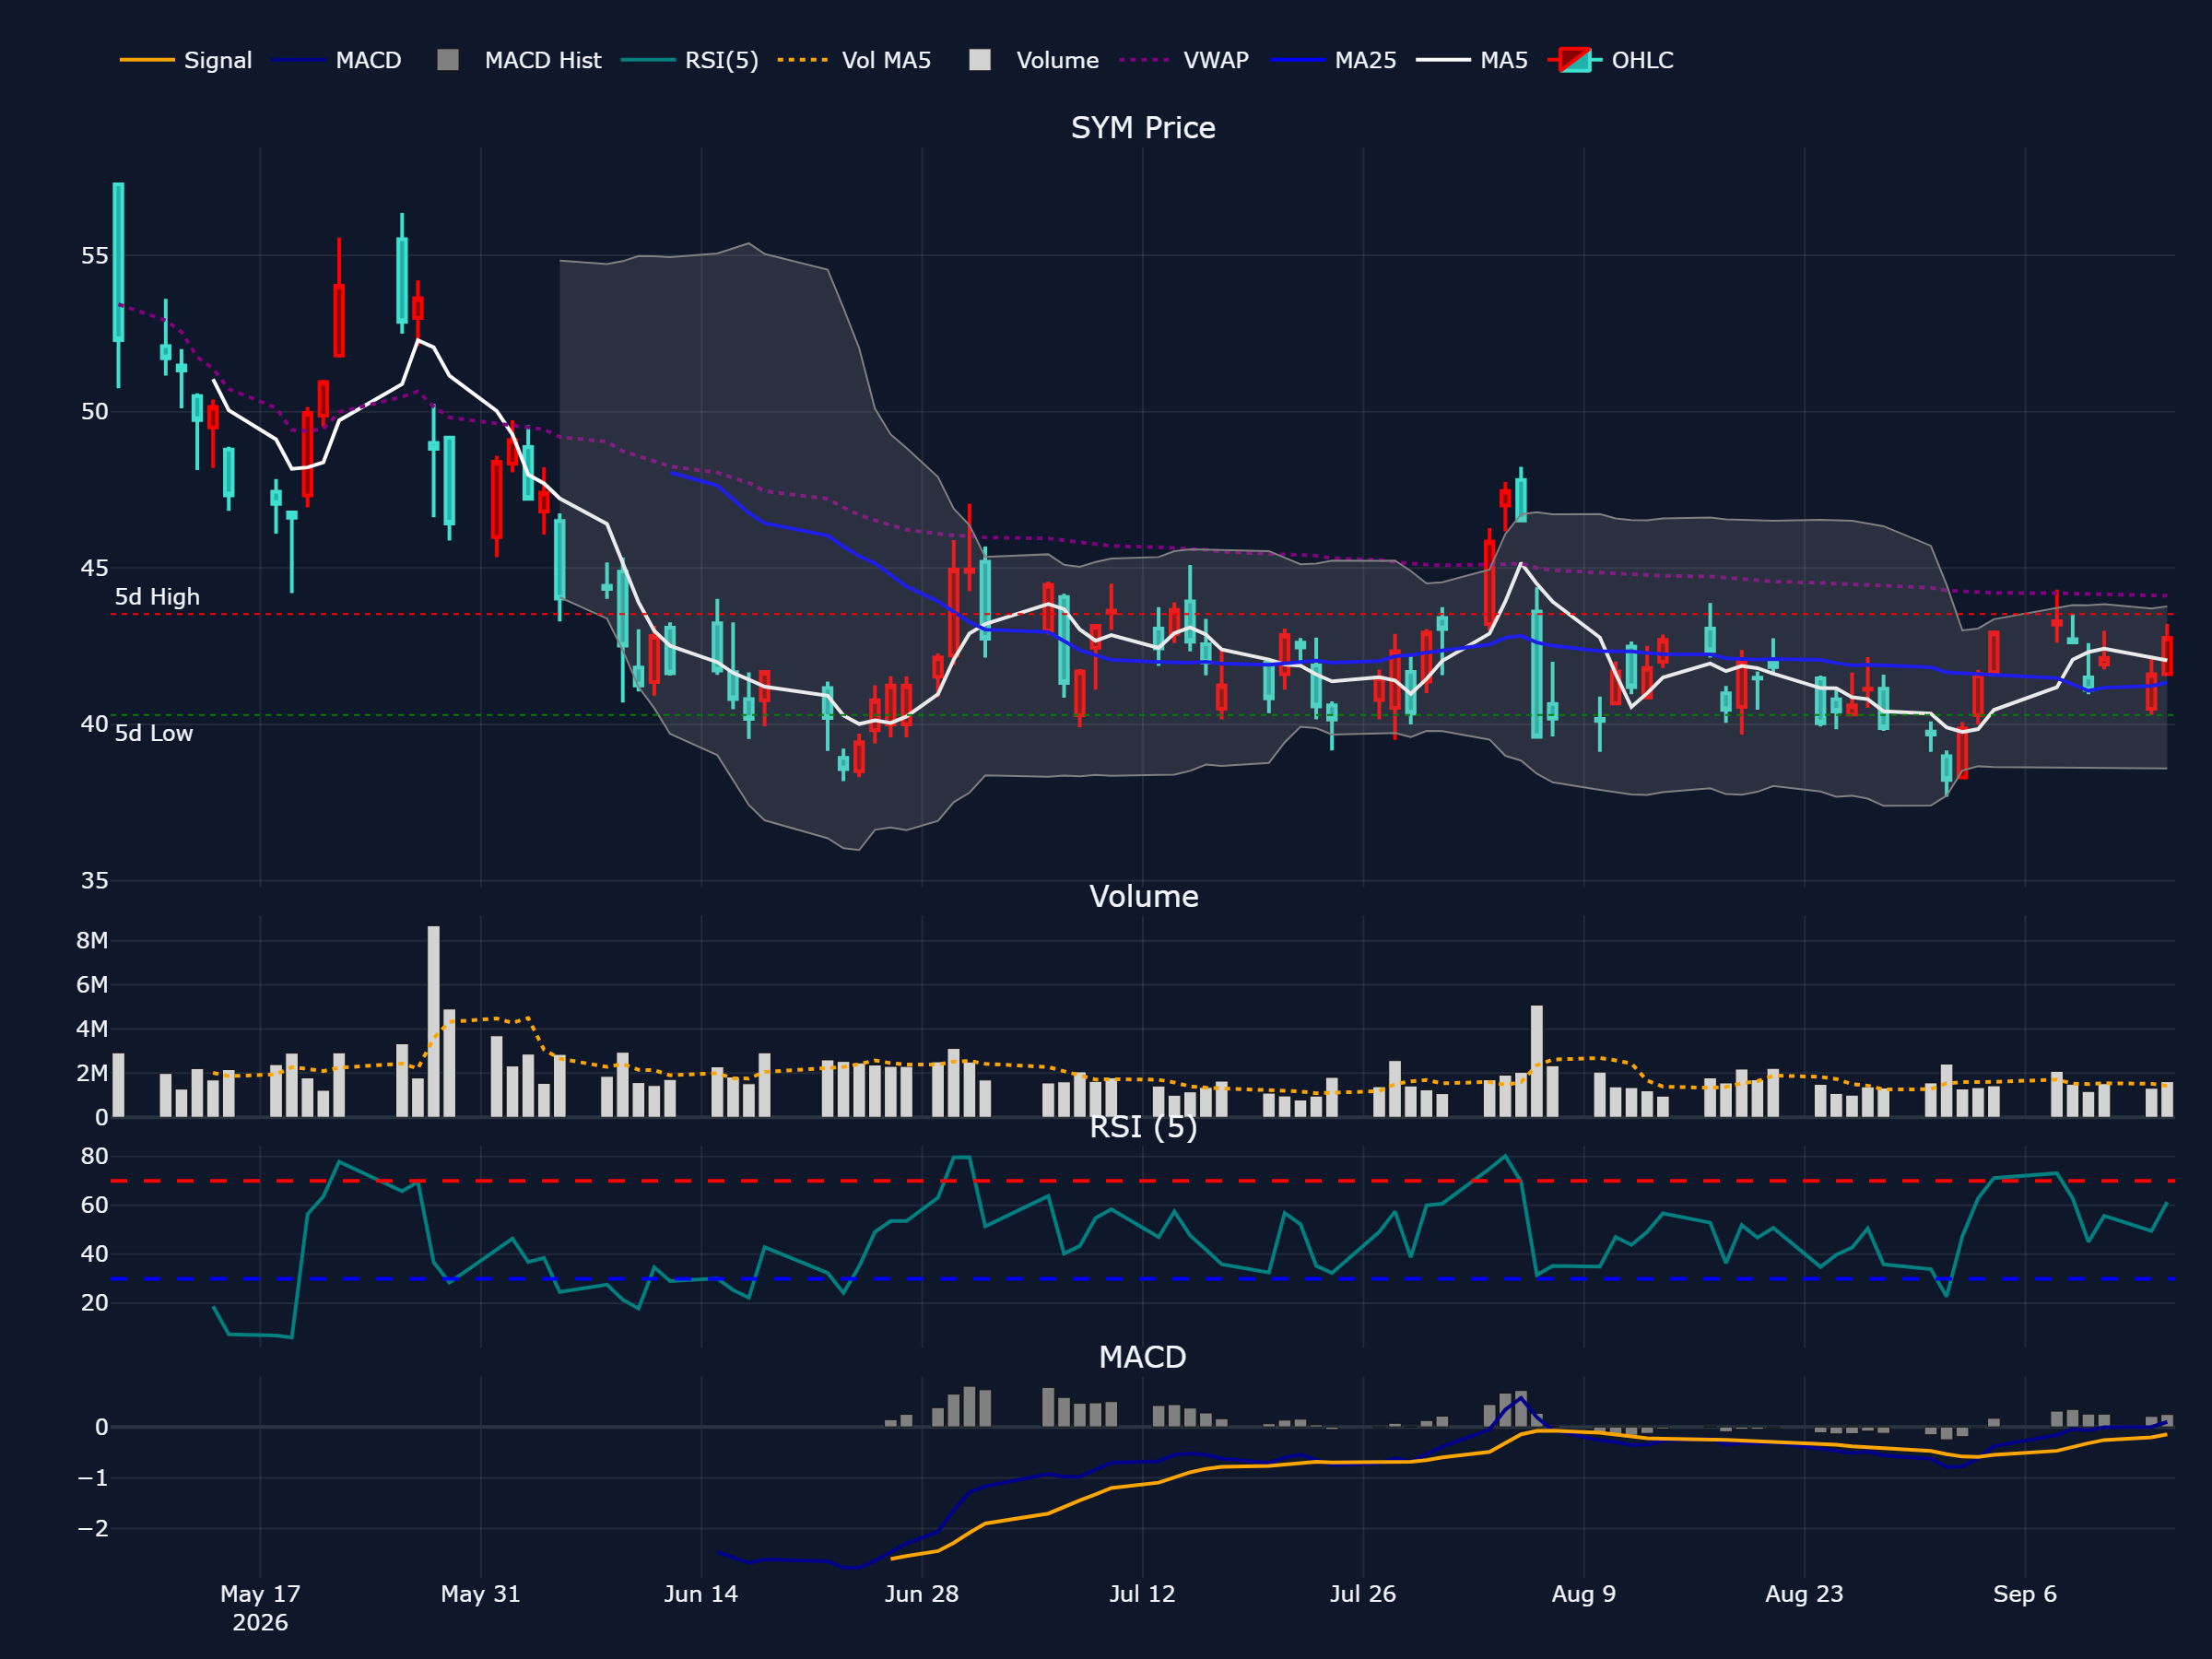Toggle the Signal legend entry
This screenshot has width=2212, height=1659.
pos(186,60)
